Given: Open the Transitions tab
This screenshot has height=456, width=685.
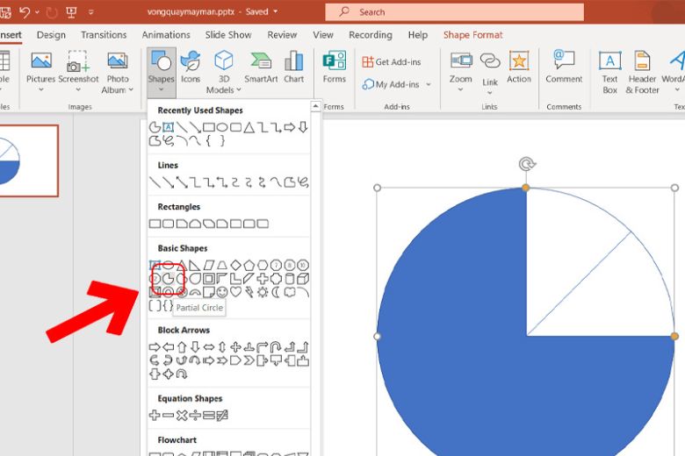Looking at the screenshot, I should click(x=104, y=35).
